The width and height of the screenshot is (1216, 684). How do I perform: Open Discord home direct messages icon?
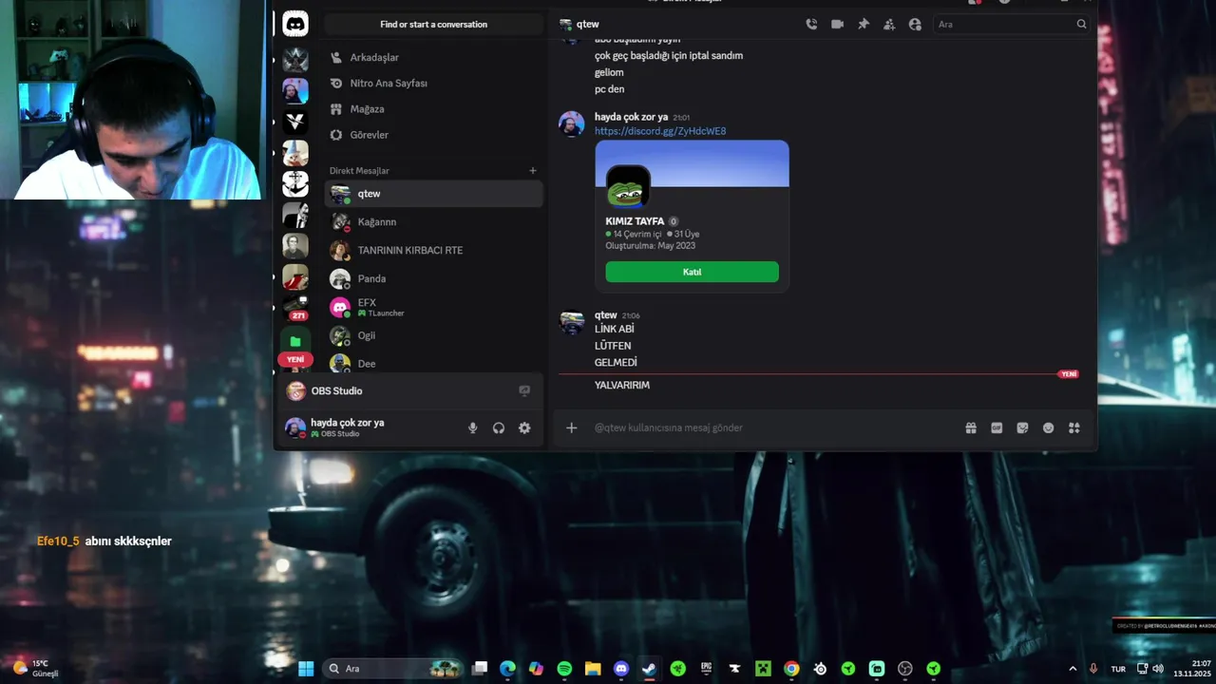click(x=295, y=24)
